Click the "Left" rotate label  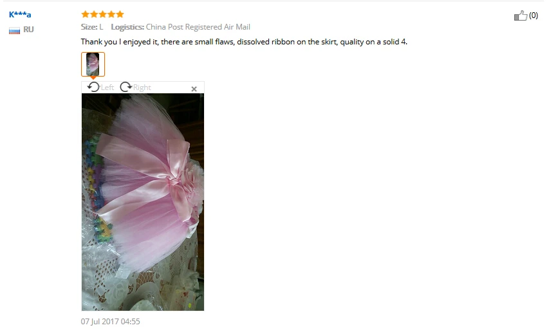(107, 88)
